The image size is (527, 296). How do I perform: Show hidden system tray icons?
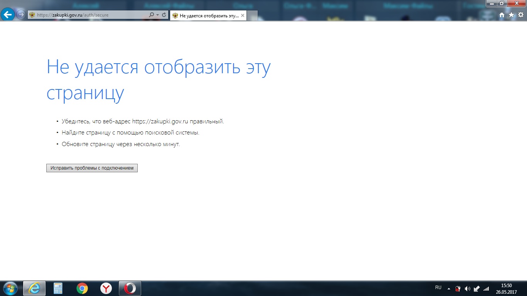pos(449,288)
